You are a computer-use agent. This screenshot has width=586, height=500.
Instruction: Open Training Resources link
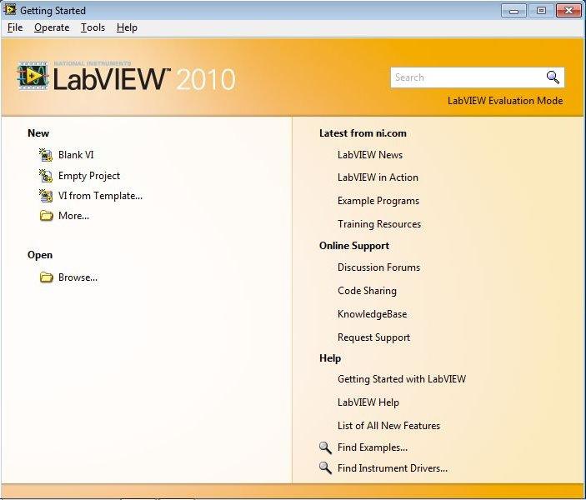click(x=379, y=224)
